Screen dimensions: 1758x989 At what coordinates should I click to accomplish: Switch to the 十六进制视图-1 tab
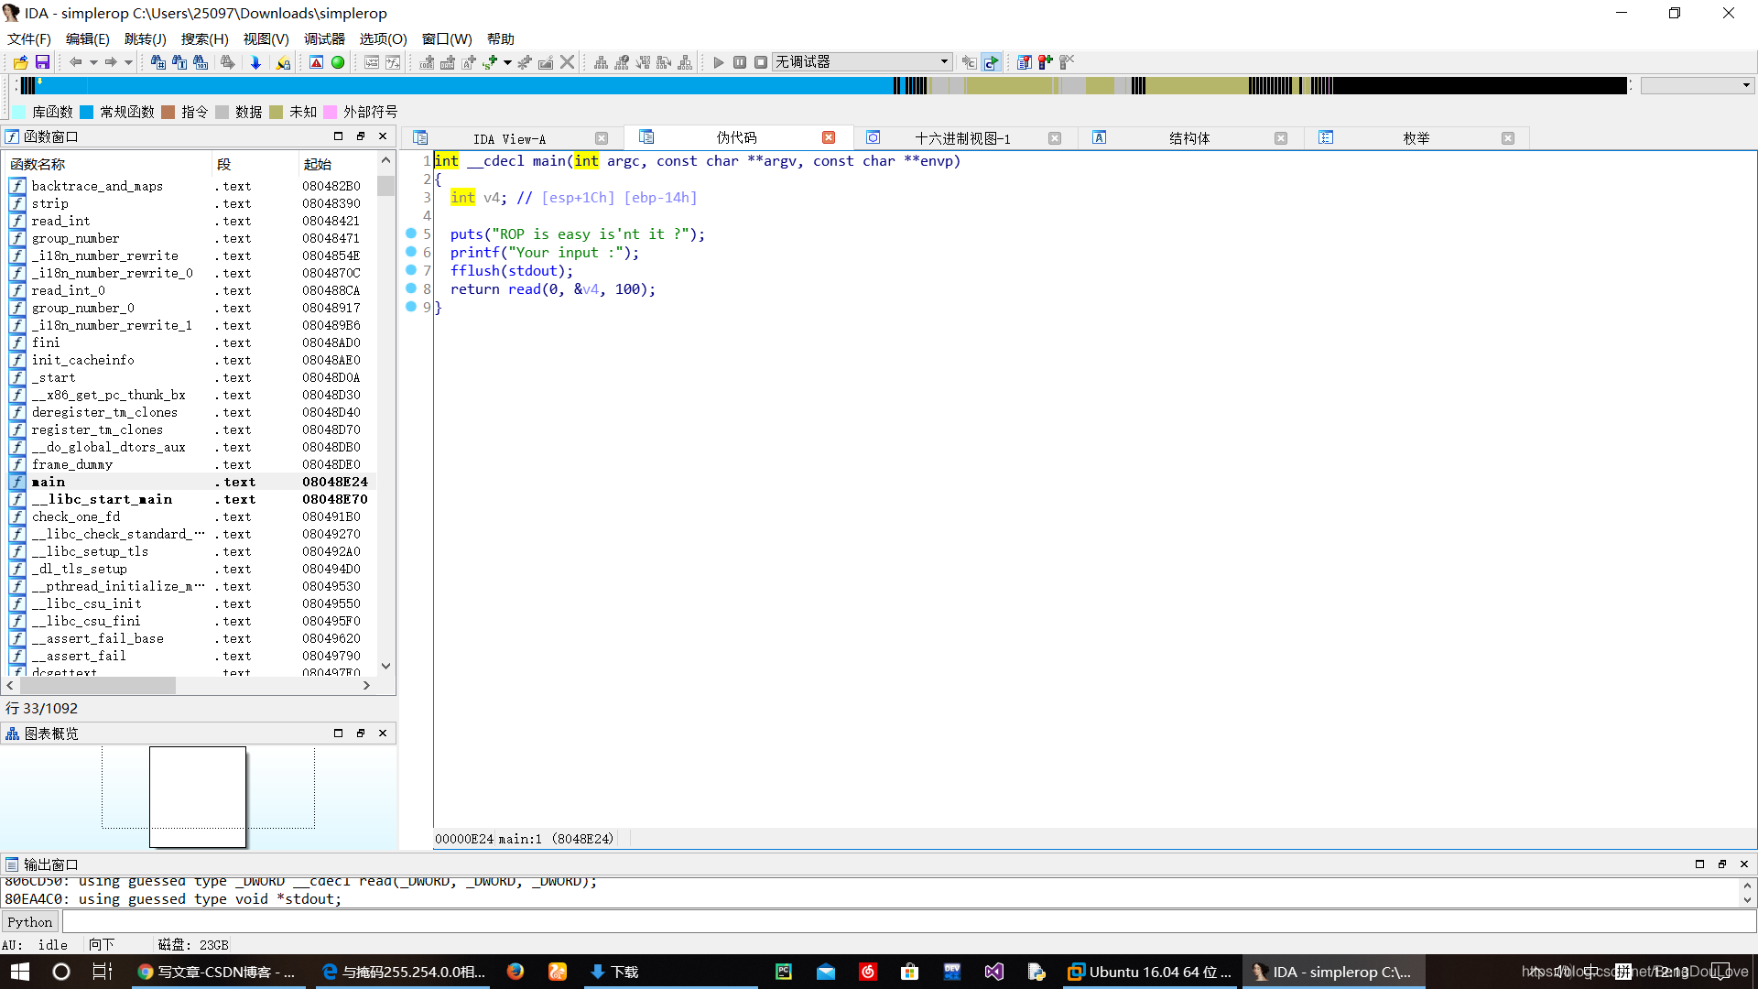961,138
